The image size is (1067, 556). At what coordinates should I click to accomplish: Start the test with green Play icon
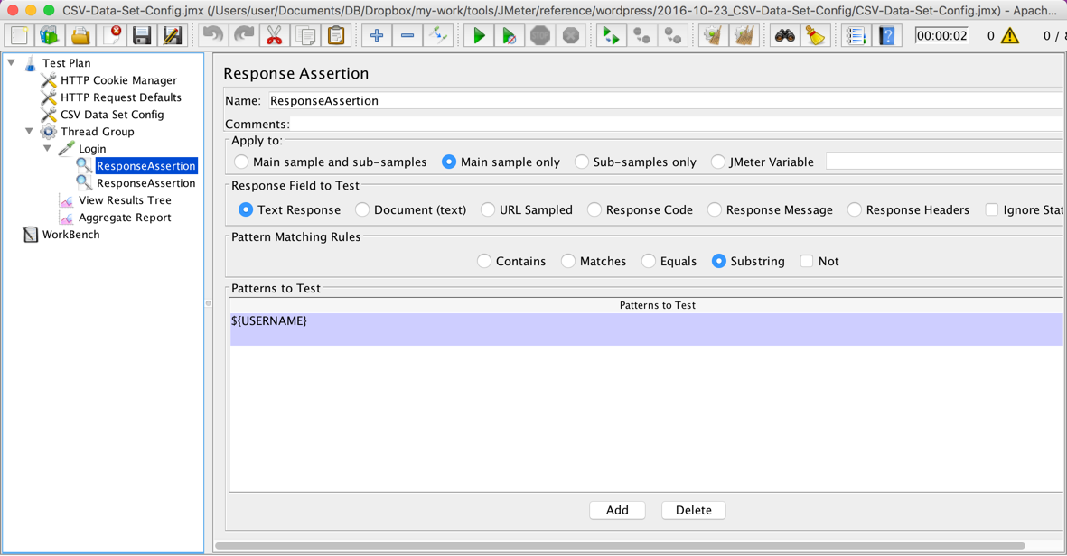(479, 36)
